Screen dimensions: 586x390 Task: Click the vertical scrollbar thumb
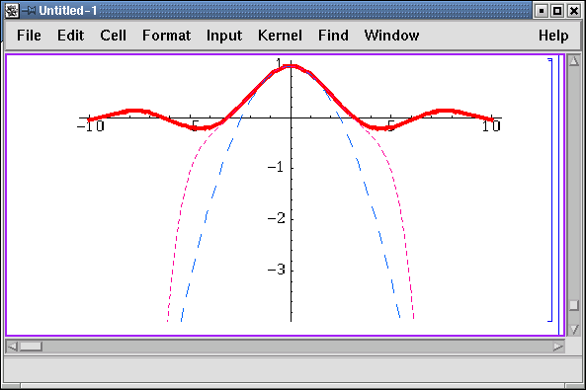click(574, 305)
